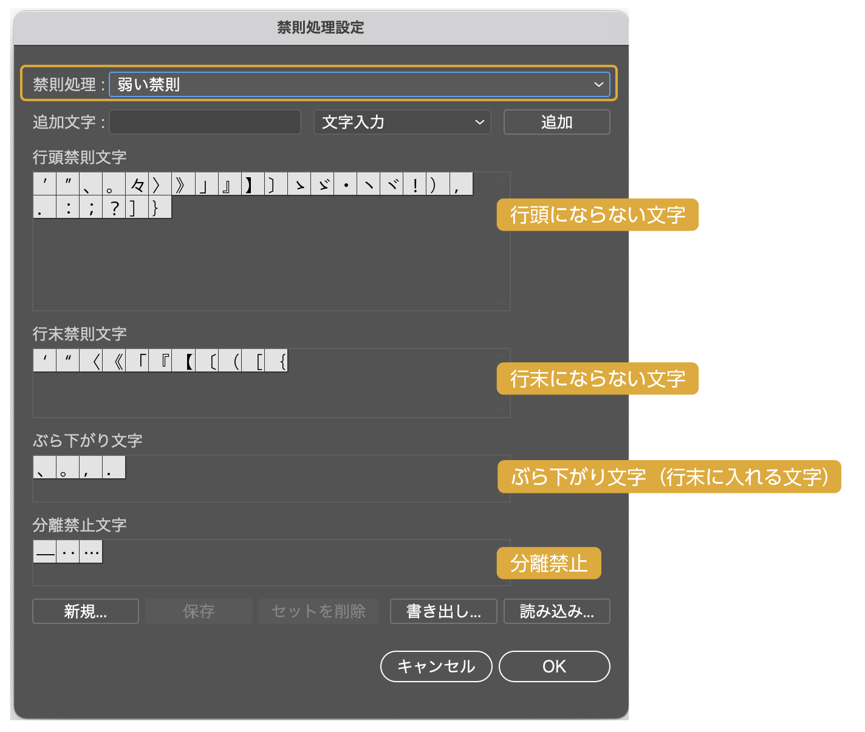Select the ヾ cell in 行頭禁則文字
The height and width of the screenshot is (732, 865).
[392, 184]
